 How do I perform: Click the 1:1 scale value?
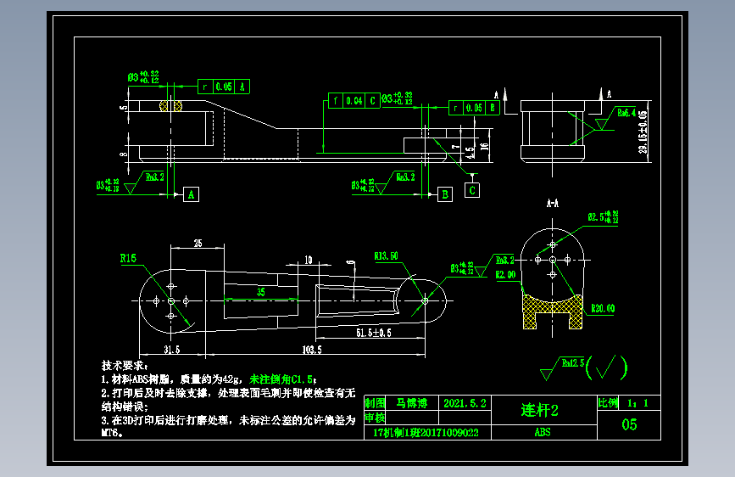click(x=638, y=403)
